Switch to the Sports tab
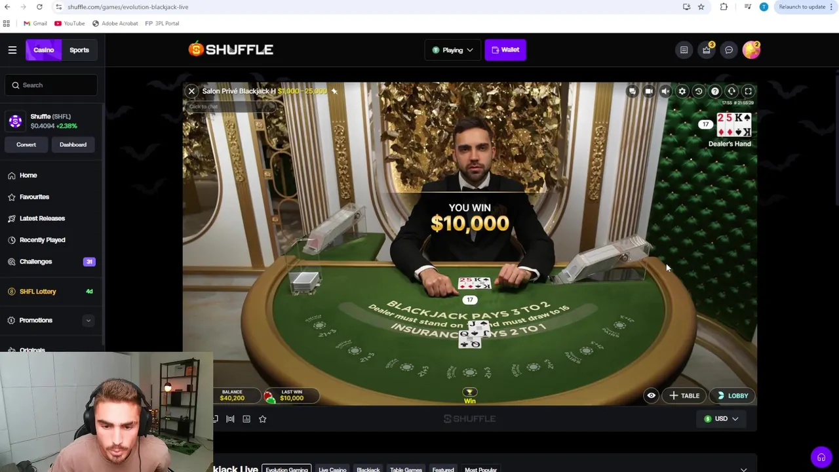Image resolution: width=839 pixels, height=472 pixels. tap(79, 50)
